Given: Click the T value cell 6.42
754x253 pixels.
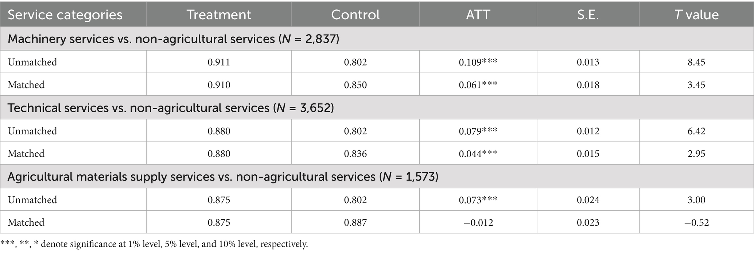Looking at the screenshot, I should click(696, 131).
